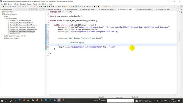The height and width of the screenshot is (103, 183).
Task: Collapse the com.selenium package
Action: click(x=5, y=18)
